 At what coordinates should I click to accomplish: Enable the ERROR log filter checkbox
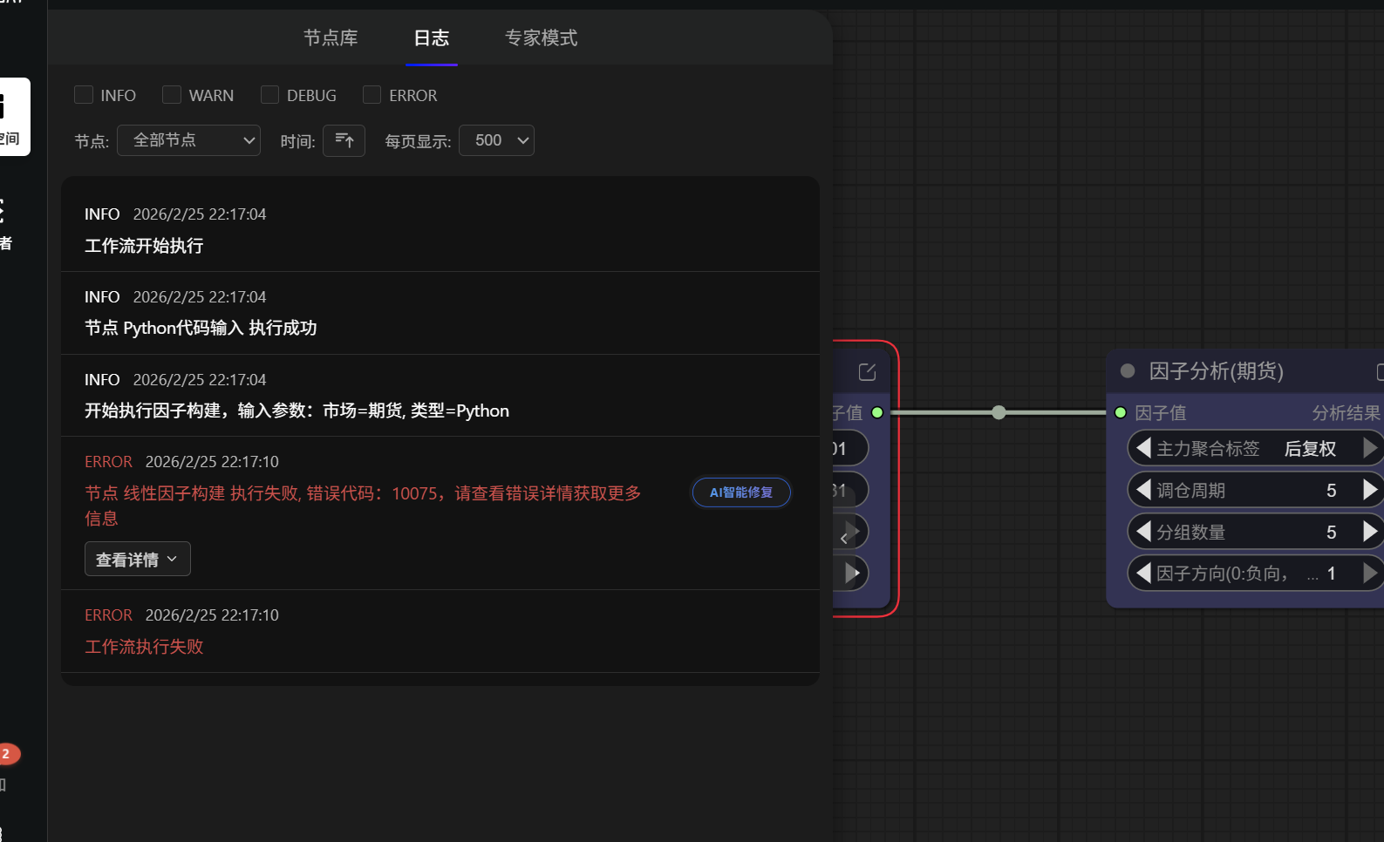coord(372,95)
